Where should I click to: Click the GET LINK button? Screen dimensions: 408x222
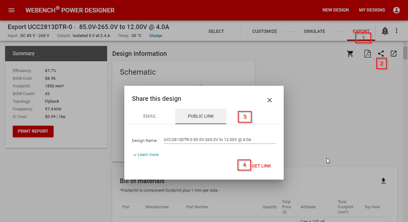[261, 166]
